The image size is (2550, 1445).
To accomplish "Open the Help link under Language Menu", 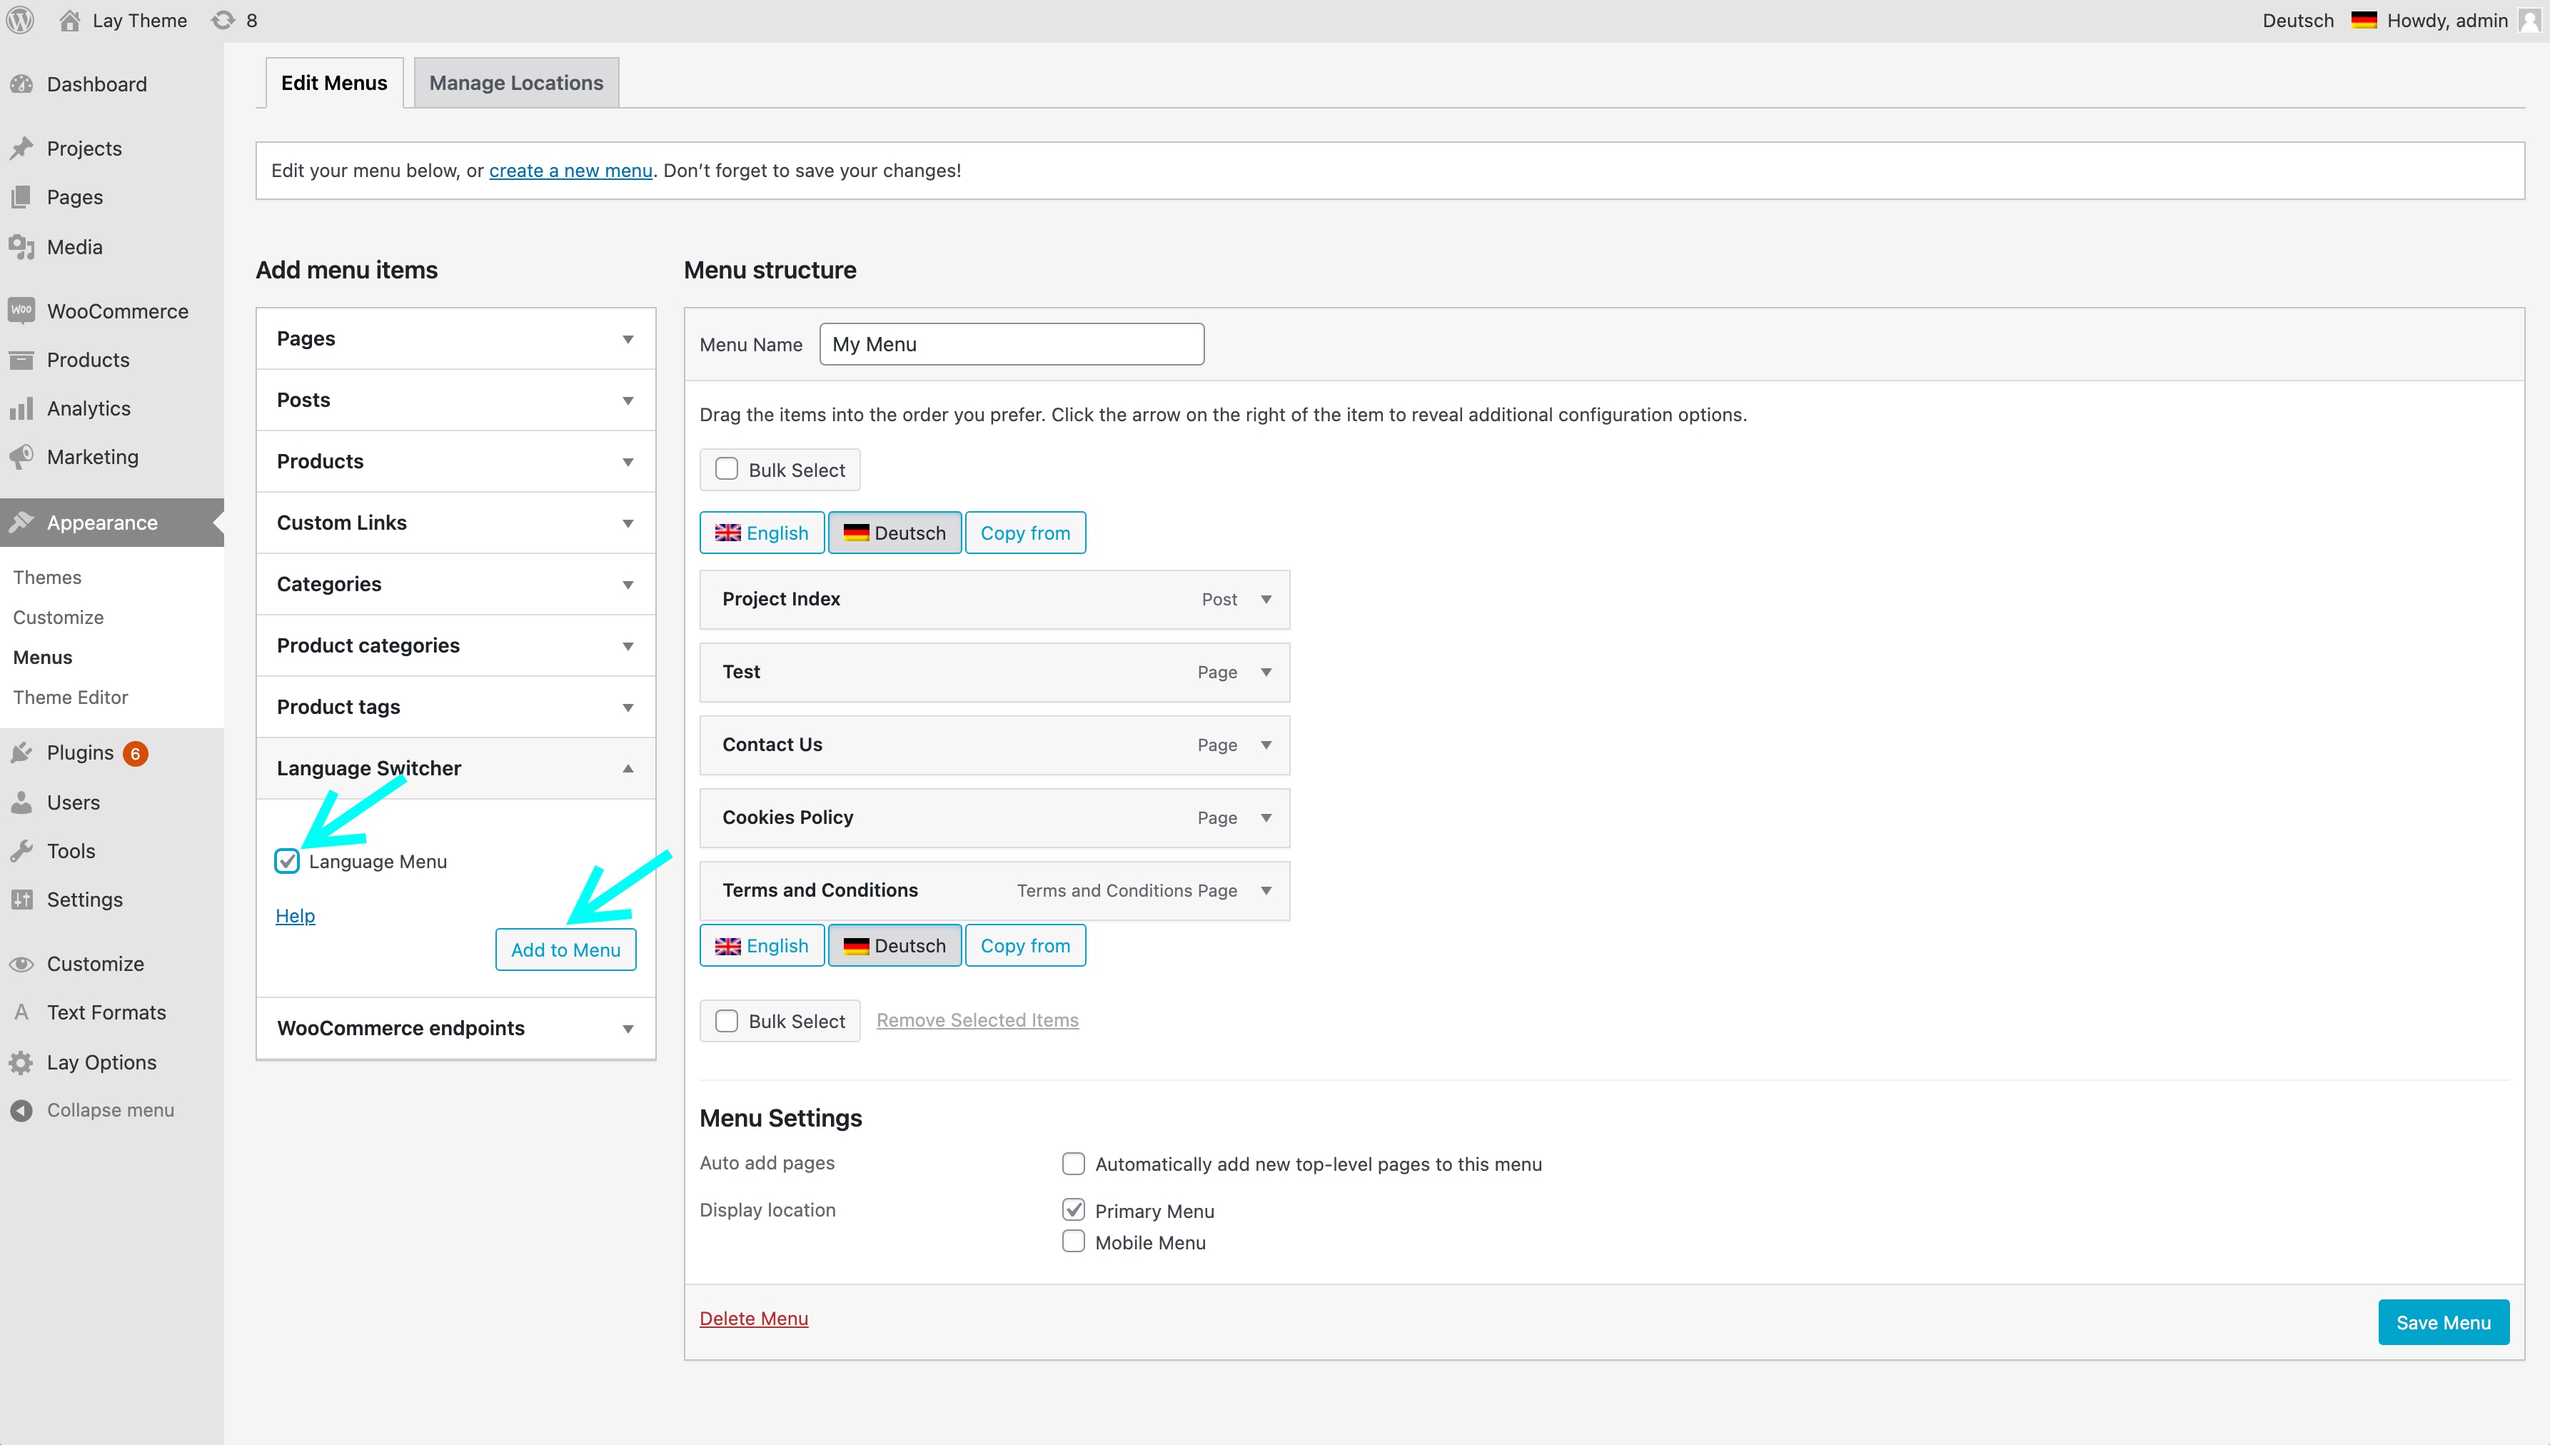I will click(x=295, y=915).
